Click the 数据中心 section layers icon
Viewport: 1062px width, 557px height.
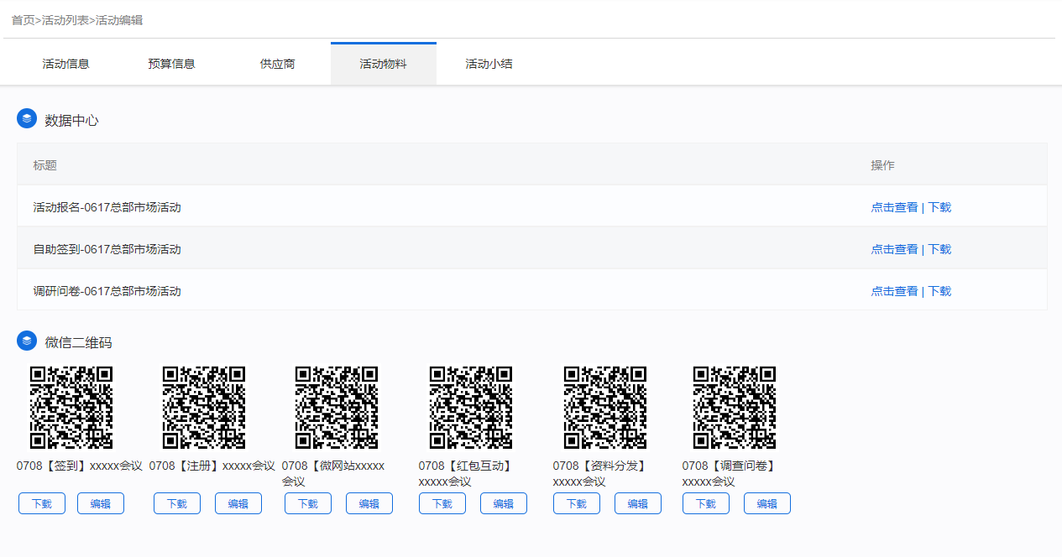point(27,118)
